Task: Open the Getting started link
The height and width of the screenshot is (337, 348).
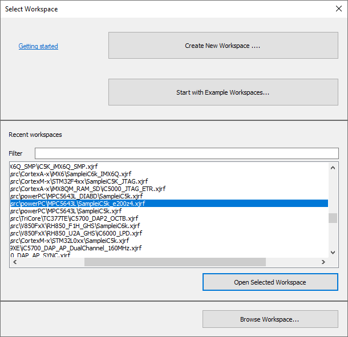Action: [x=38, y=46]
